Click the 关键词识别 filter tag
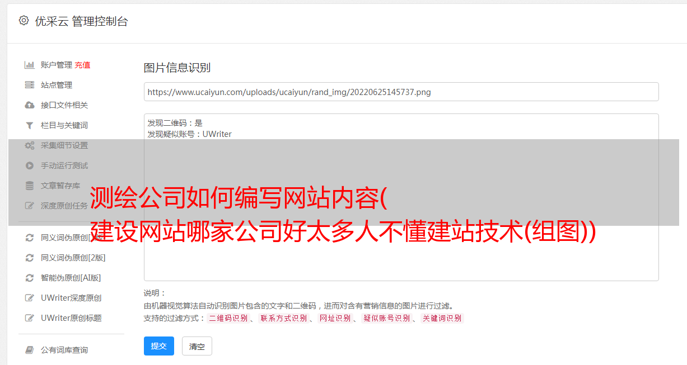The height and width of the screenshot is (365, 687). tap(442, 318)
